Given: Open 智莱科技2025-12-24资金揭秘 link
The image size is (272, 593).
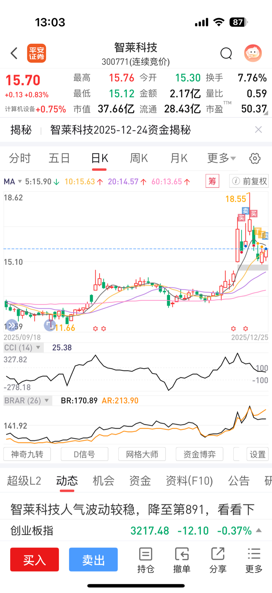Looking at the screenshot, I should pos(120,130).
